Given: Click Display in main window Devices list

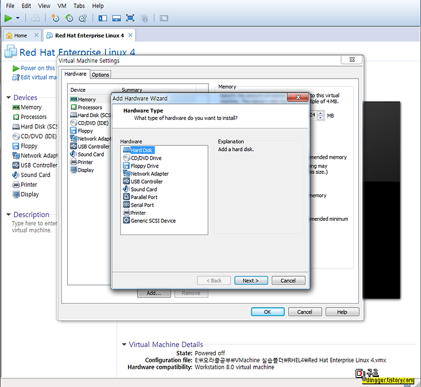Looking at the screenshot, I should pyautogui.click(x=26, y=194).
